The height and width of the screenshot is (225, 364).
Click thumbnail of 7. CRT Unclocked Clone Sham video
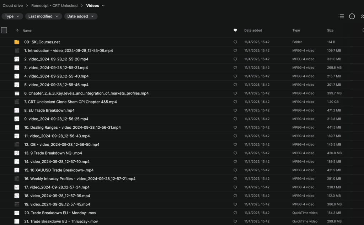point(17,102)
